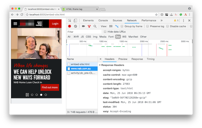Viewport: 202px width, 128px height.
Task: Click the network search magnifier icon
Action: point(95,26)
